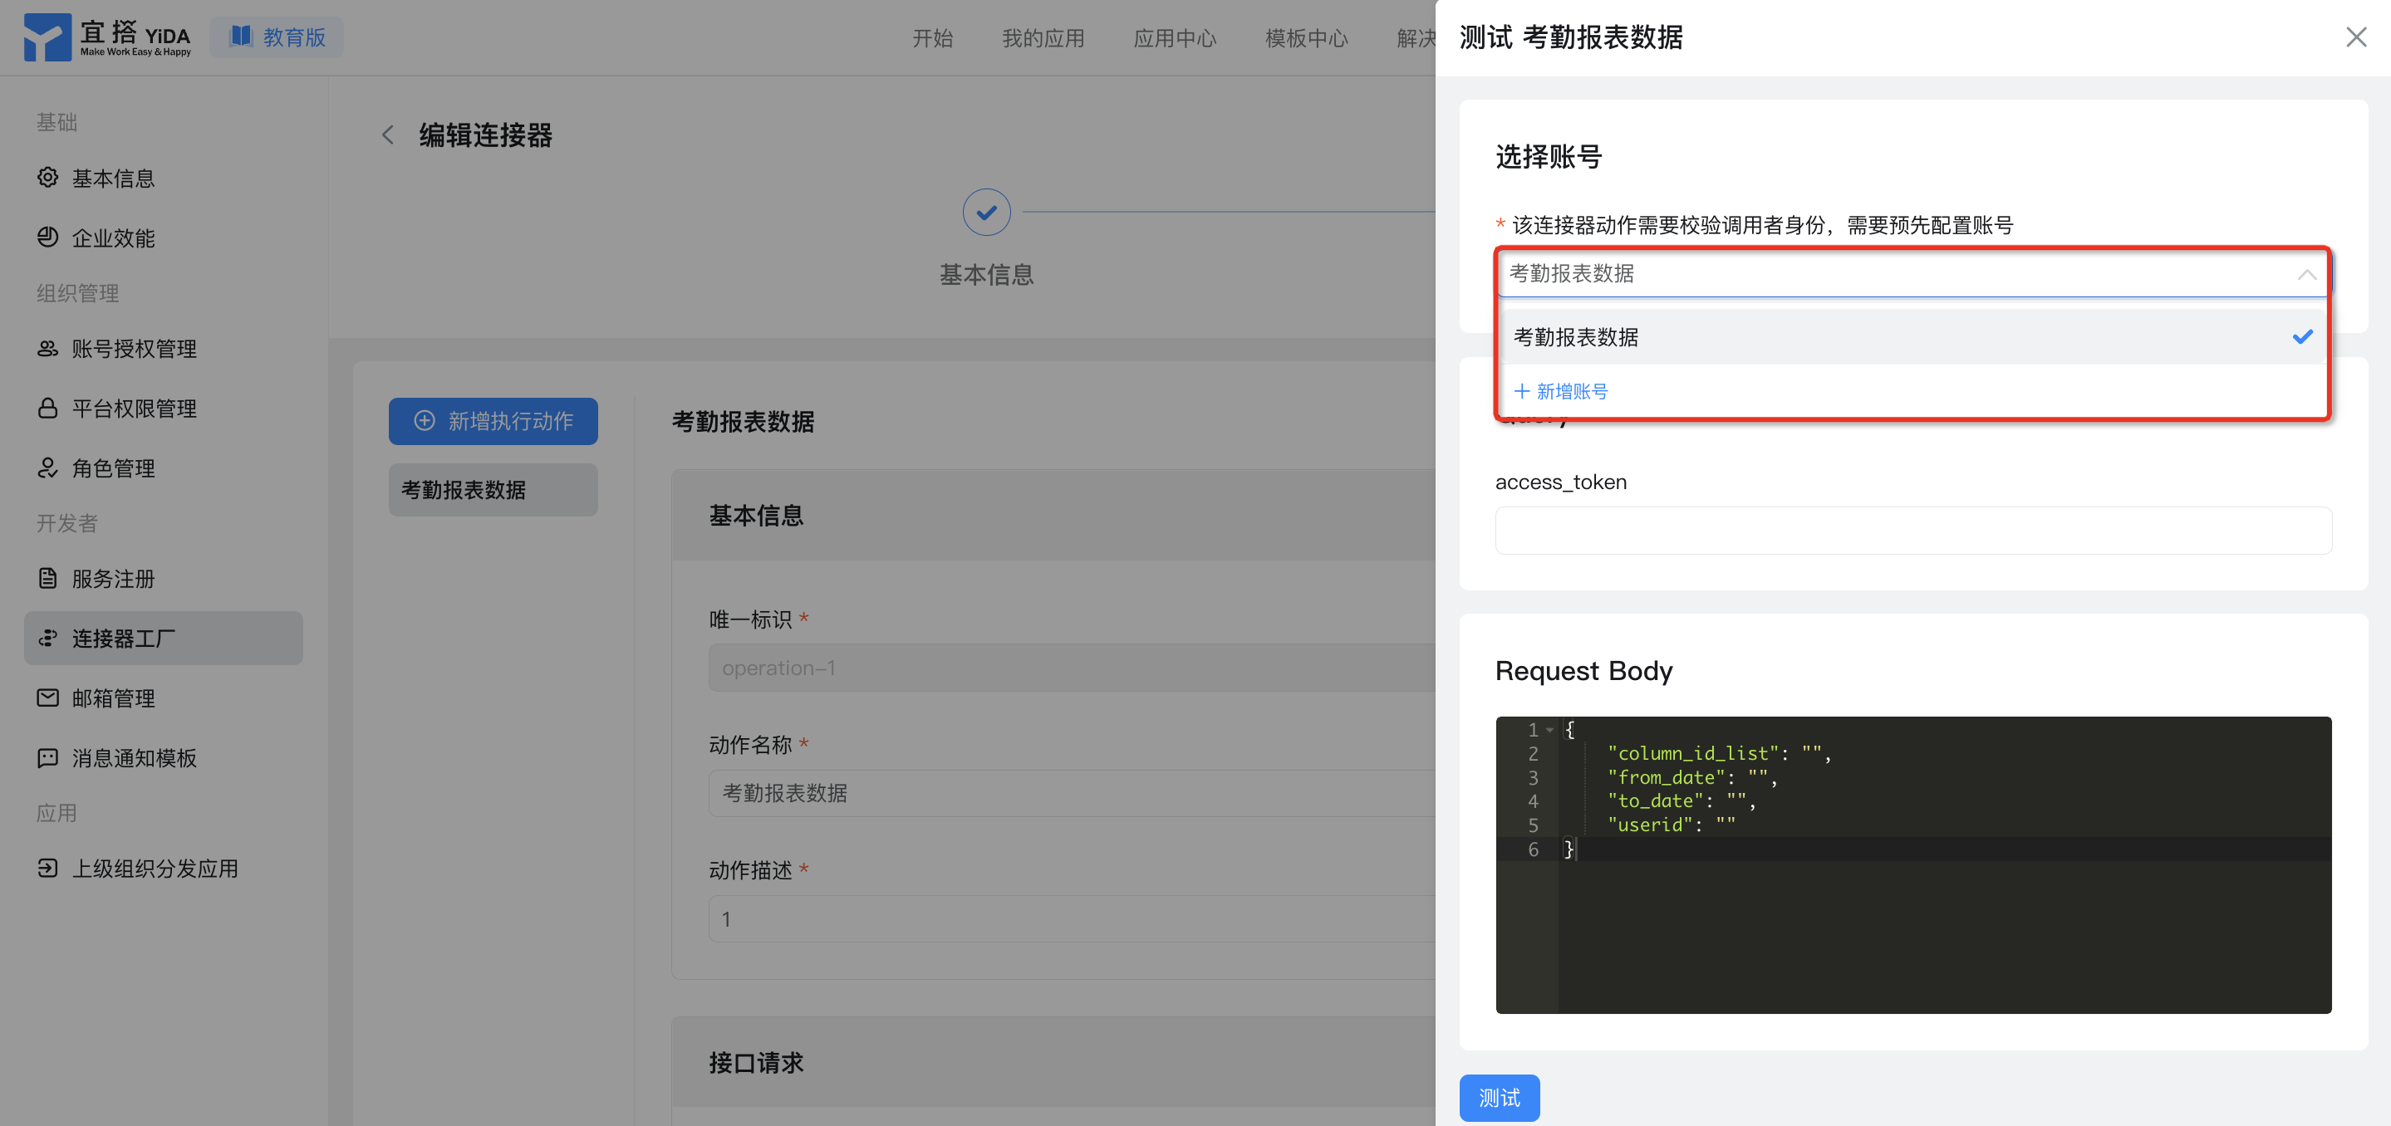This screenshot has height=1126, width=2391.
Task: Click the "to_date" line in editor
Action: tap(1681, 800)
